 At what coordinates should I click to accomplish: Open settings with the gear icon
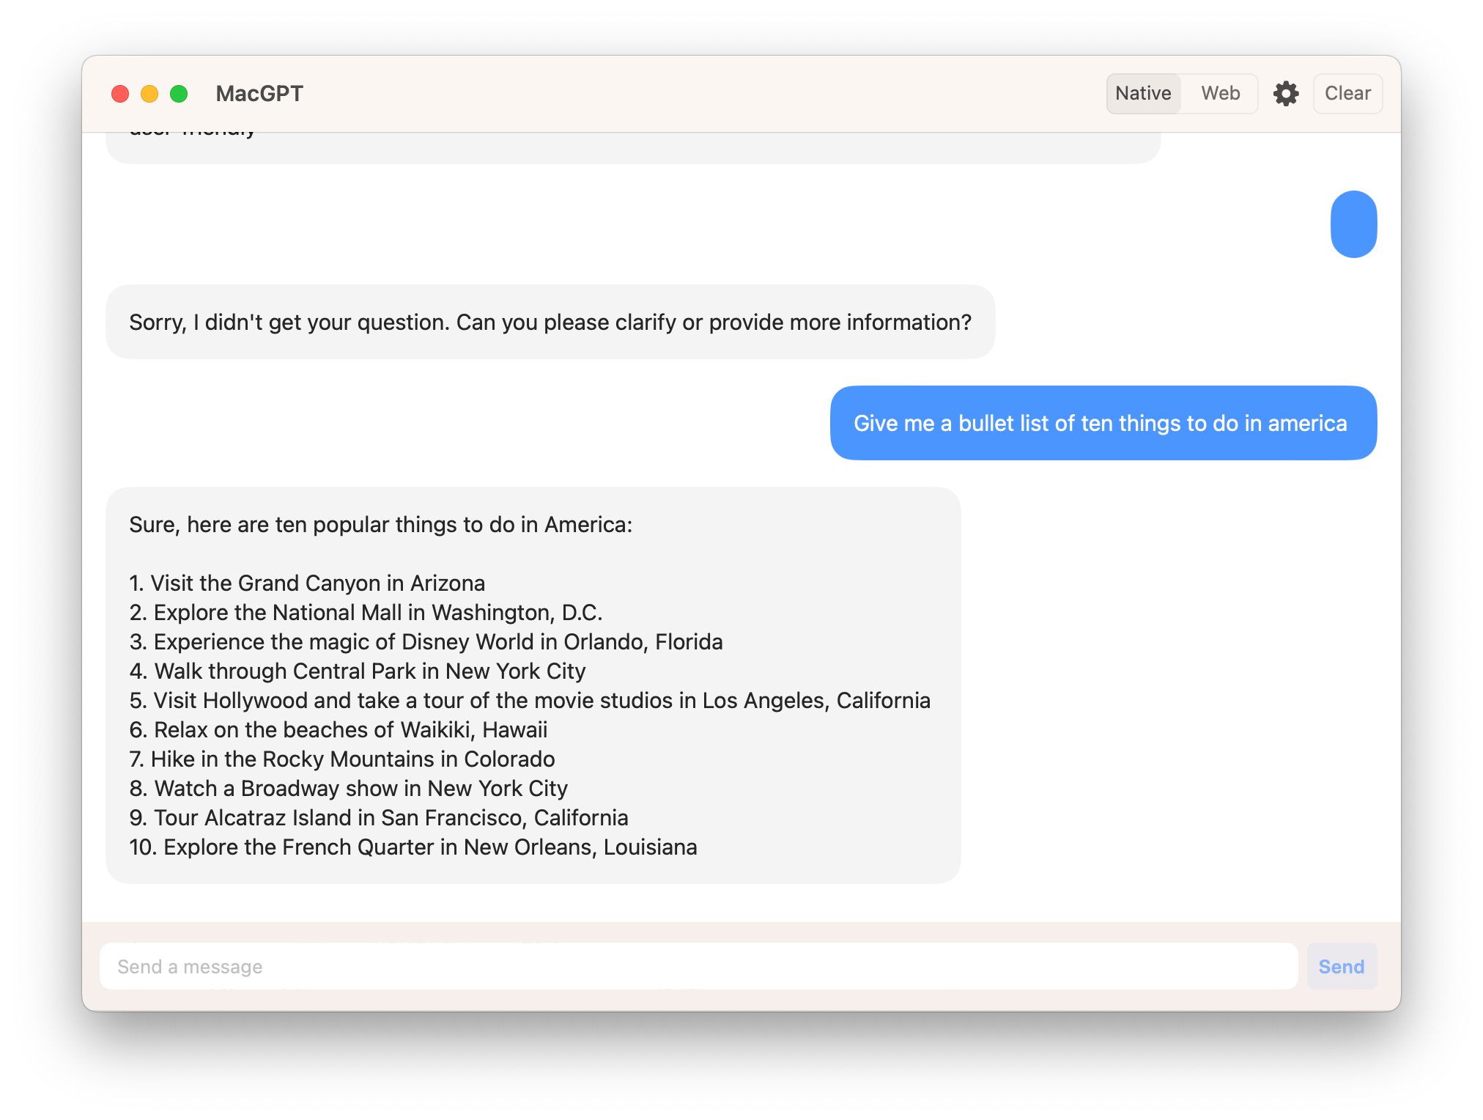point(1286,94)
